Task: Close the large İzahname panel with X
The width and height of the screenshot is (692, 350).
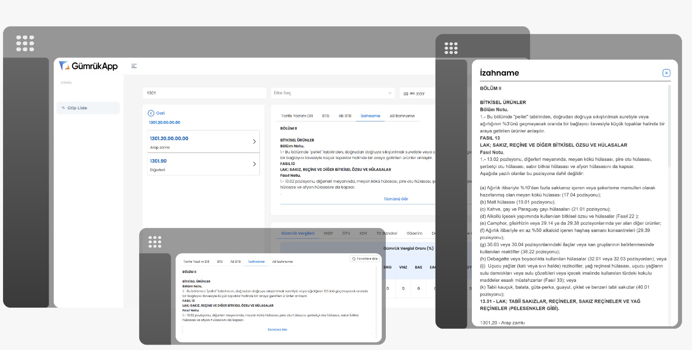Action: click(666, 73)
